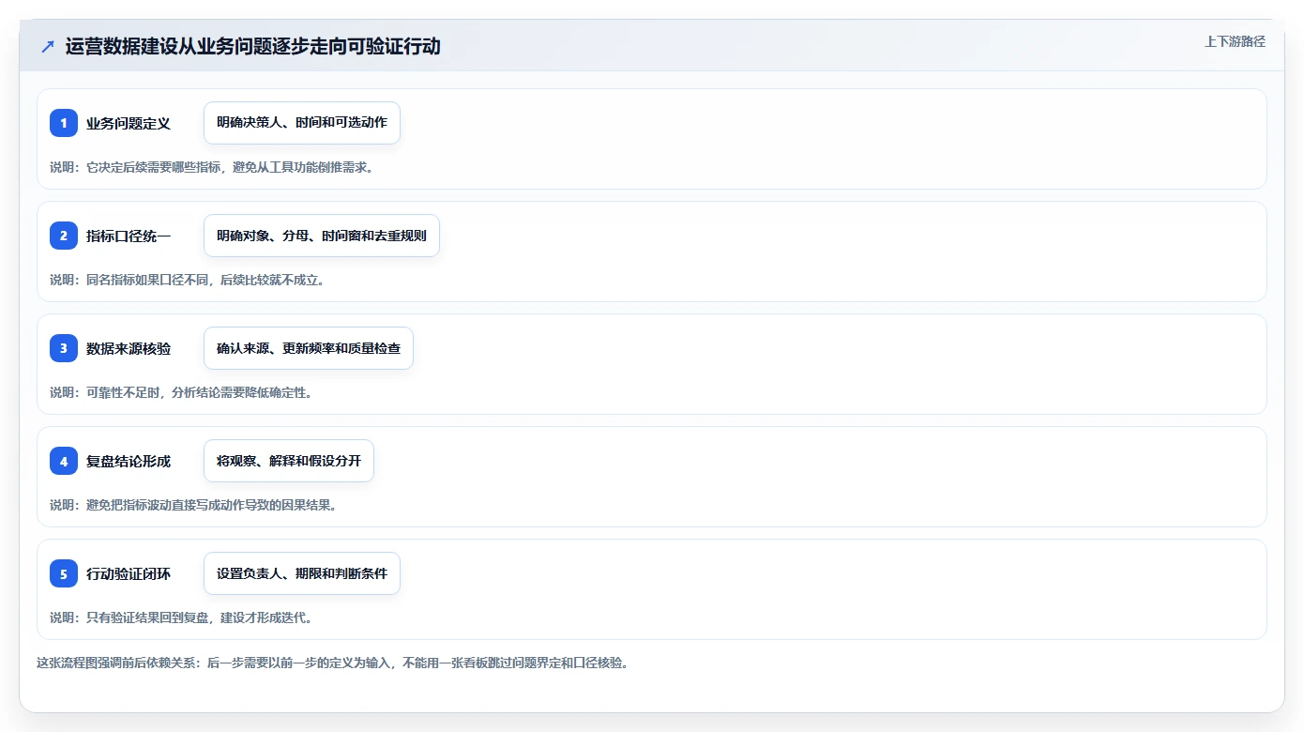Click the title 运营数据建设从业务问题逐步走向可验证行动
1304x732 pixels.
(252, 46)
